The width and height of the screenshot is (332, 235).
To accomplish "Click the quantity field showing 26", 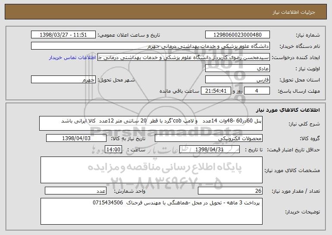I will point(230,191).
